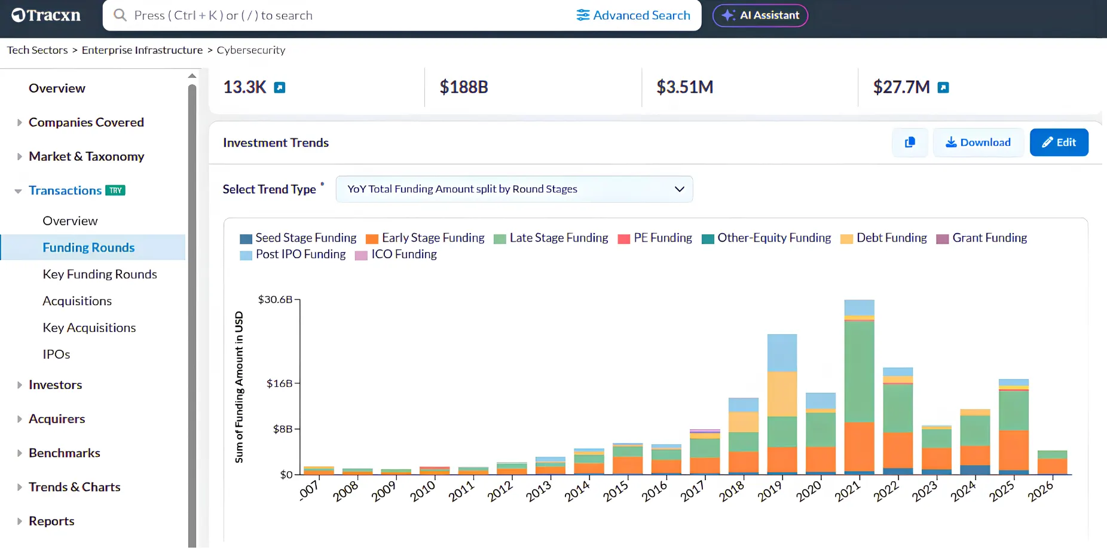Open the IPOs submenu item

click(56, 355)
